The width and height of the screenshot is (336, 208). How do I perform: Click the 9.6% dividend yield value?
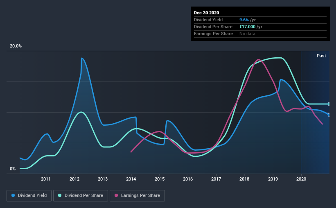244,20
